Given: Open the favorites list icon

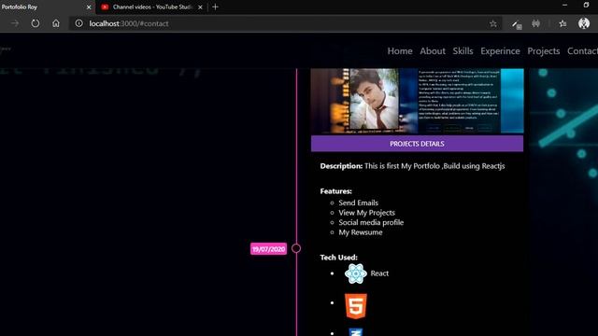Looking at the screenshot, I should (562, 23).
